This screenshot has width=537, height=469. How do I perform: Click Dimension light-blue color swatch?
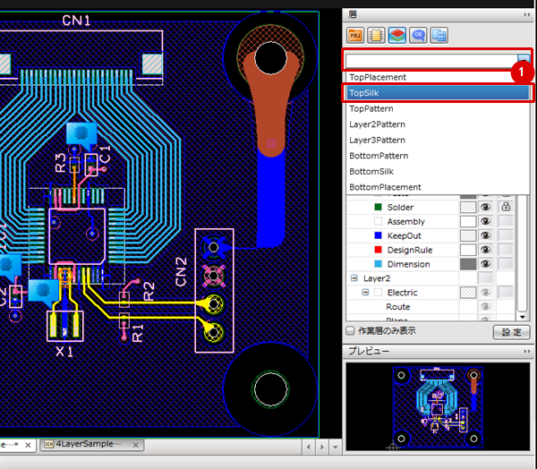[x=378, y=264]
